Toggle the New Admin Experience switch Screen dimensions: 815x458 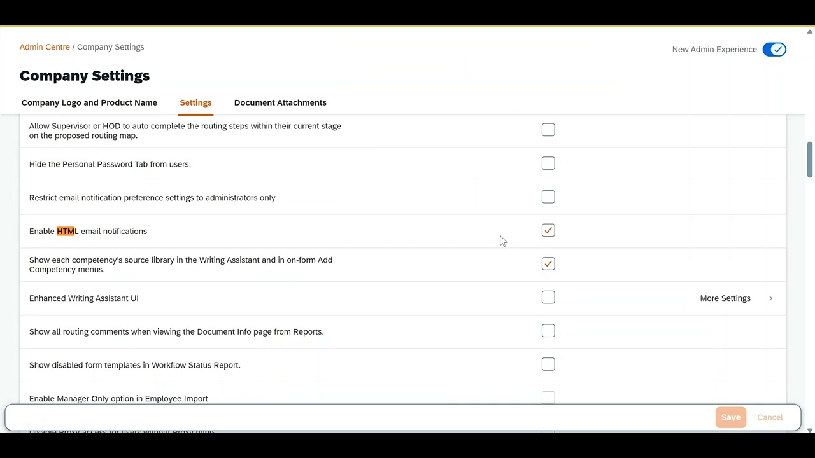tap(774, 50)
